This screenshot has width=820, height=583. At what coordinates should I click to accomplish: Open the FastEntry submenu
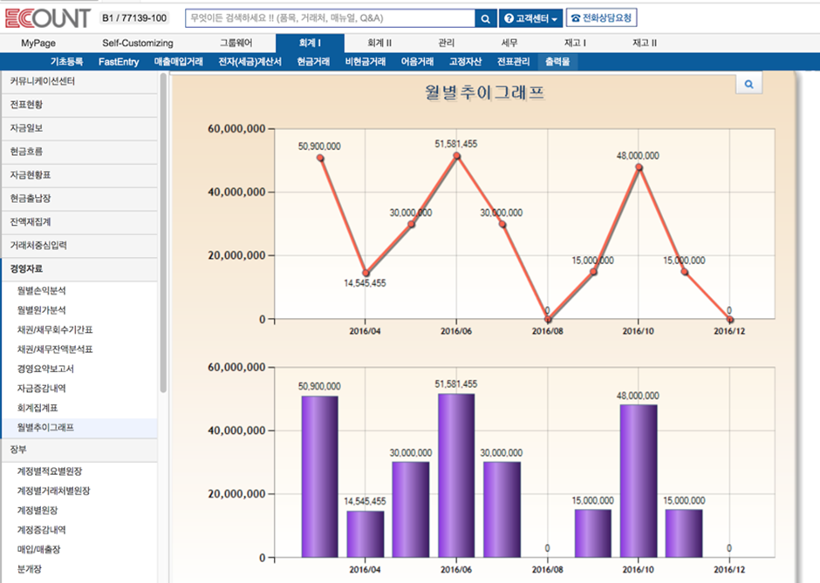click(x=119, y=62)
